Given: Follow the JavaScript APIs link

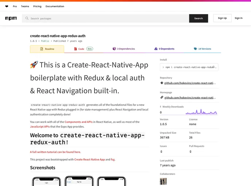Looking at the screenshot, I should (x=40, y=126).
